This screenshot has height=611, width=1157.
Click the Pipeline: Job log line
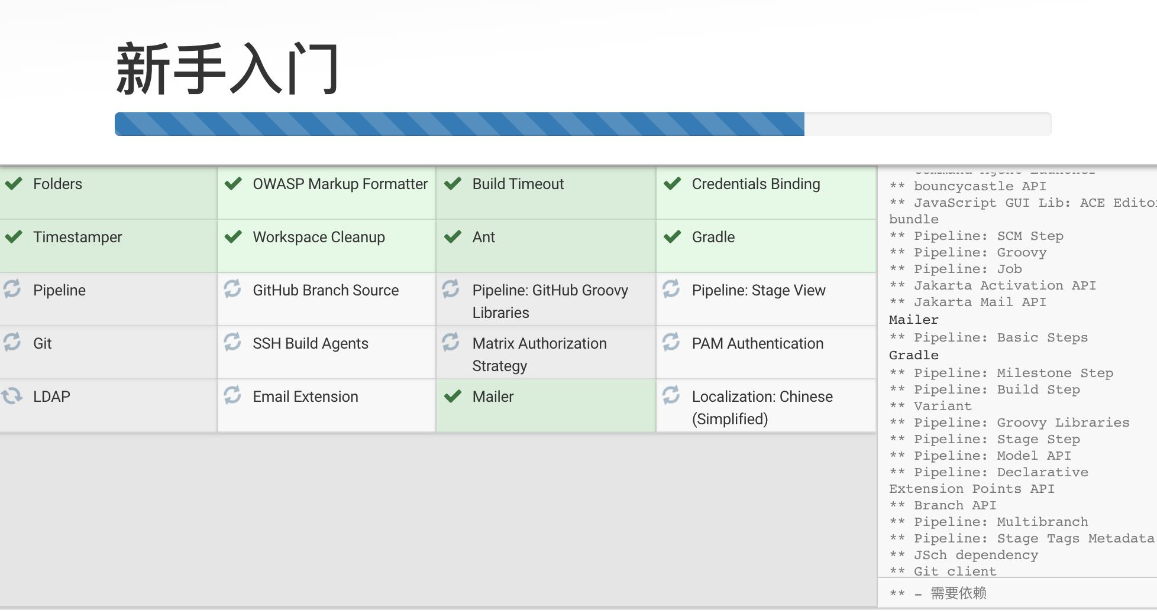tap(955, 269)
